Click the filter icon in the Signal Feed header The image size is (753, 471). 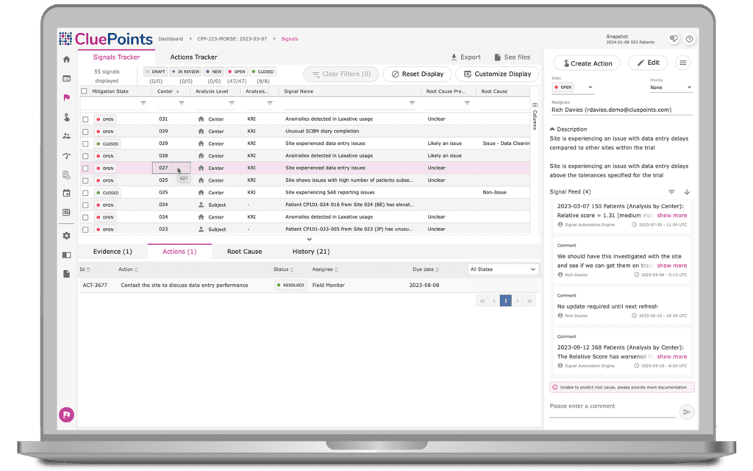tap(671, 191)
